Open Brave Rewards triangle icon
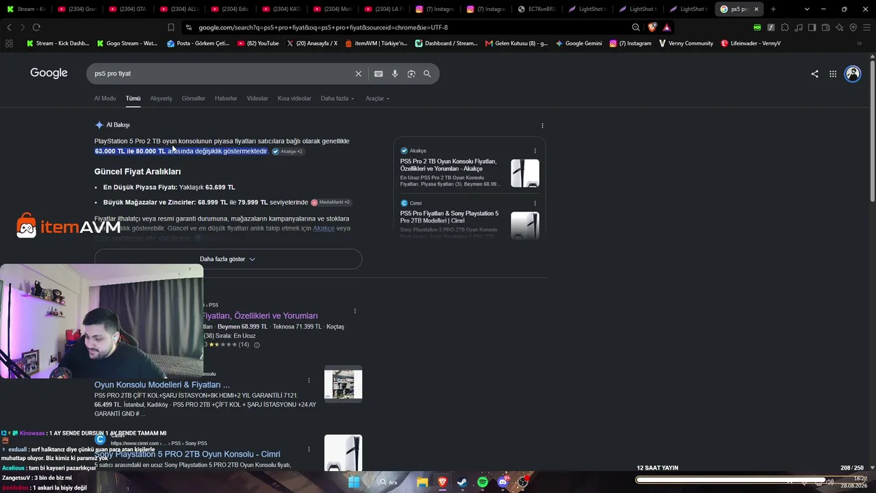876x493 pixels. pos(667,27)
